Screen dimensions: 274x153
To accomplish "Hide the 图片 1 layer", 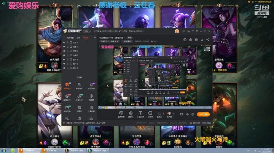I will 64,59.
